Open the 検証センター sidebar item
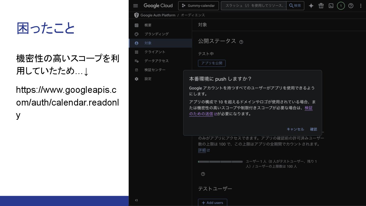This screenshot has width=366, height=206. point(160,70)
